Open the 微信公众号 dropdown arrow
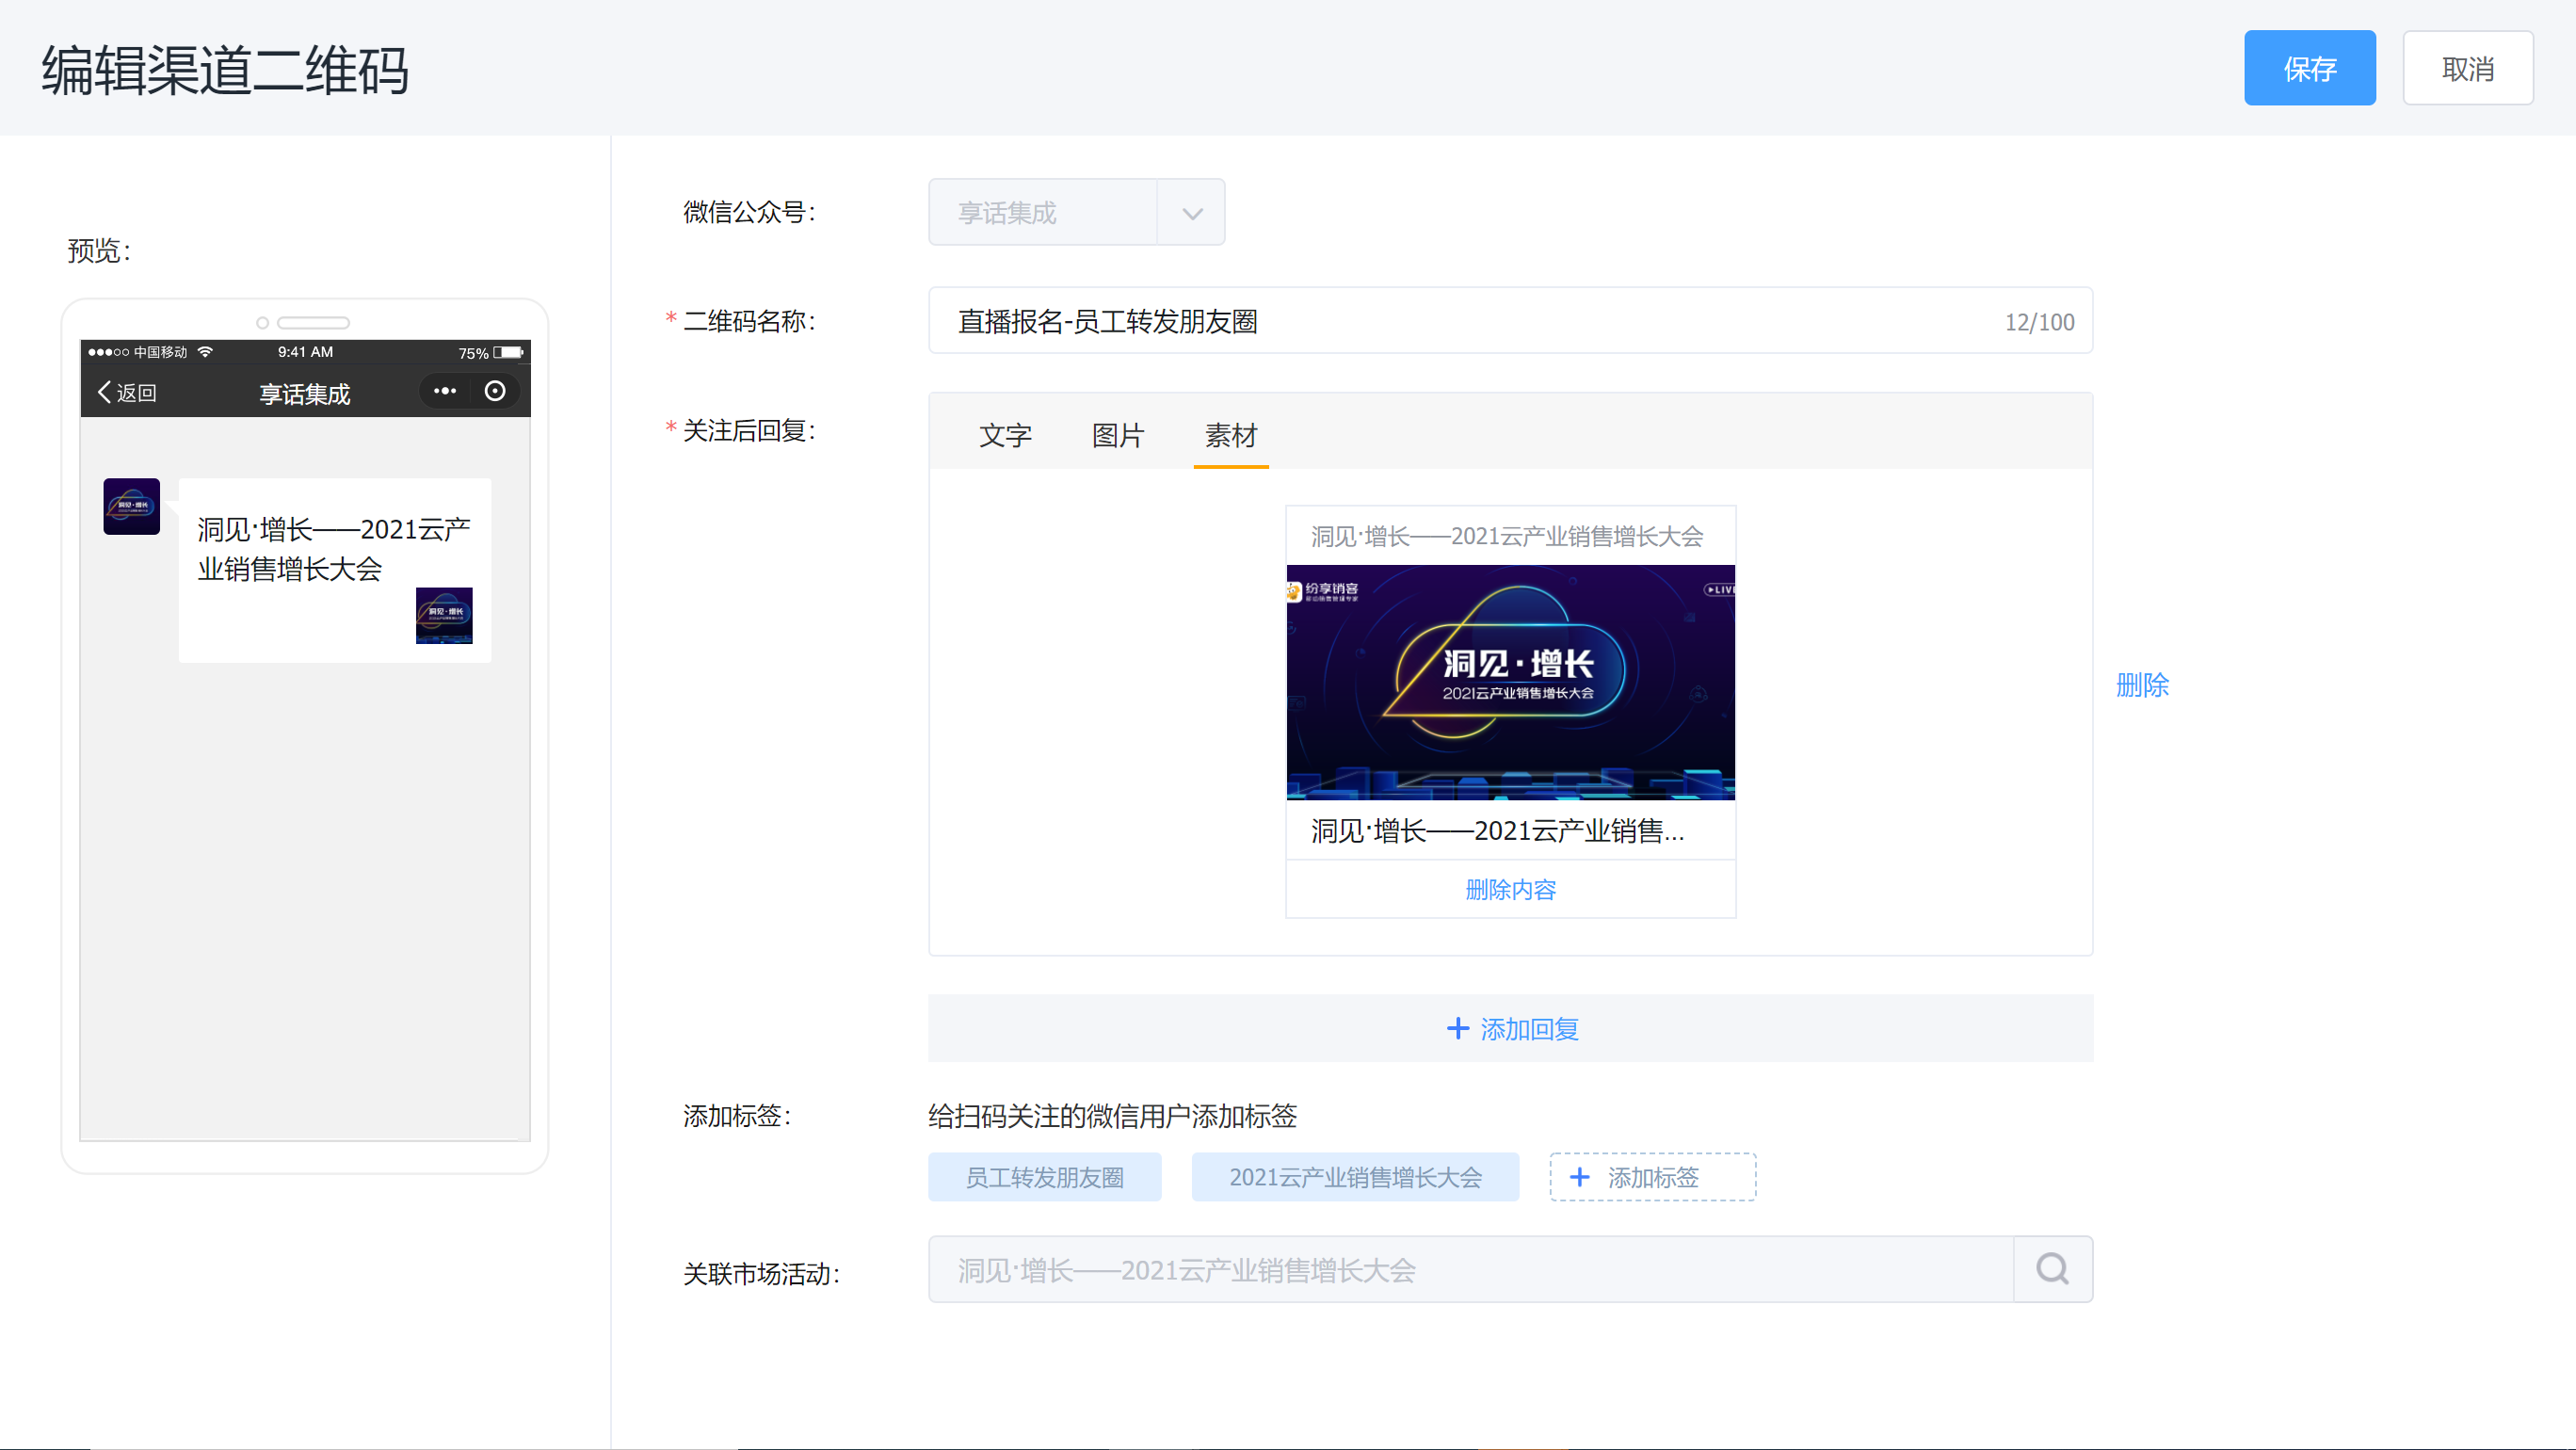This screenshot has height=1450, width=2576. click(x=1191, y=213)
